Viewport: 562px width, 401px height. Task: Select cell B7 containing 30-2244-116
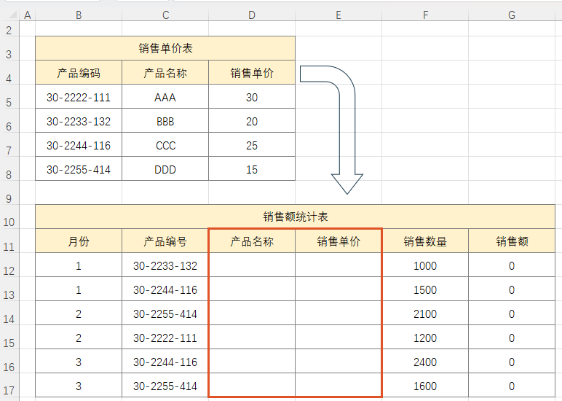(79, 145)
